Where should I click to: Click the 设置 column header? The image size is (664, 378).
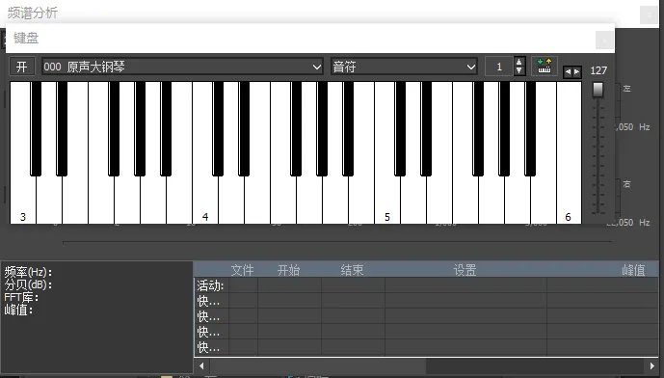pos(465,270)
